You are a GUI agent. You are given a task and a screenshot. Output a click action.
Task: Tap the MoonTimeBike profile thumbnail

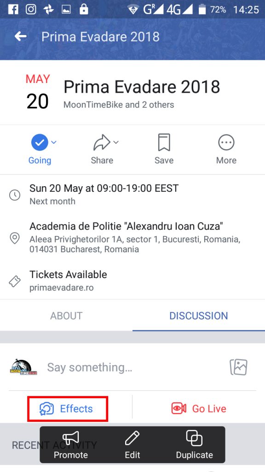(x=23, y=367)
